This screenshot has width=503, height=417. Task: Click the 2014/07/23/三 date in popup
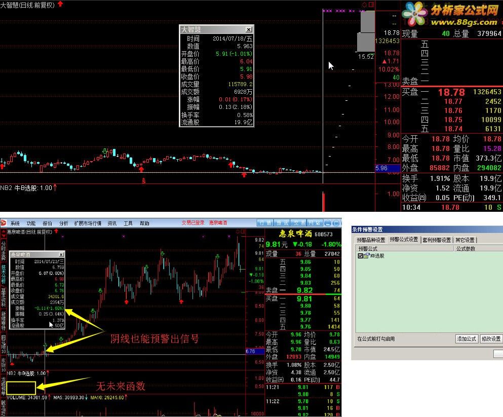pyautogui.click(x=49, y=261)
